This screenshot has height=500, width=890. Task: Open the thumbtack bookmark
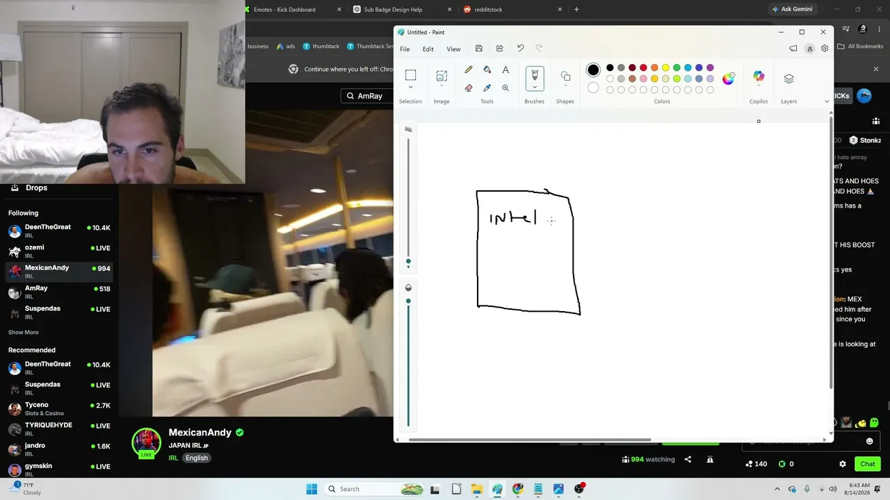(x=321, y=47)
